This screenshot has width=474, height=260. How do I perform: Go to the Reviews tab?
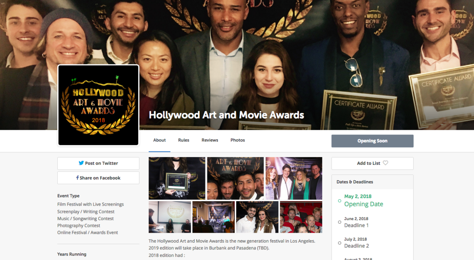tap(210, 140)
